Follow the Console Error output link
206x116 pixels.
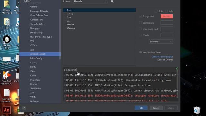coord(162,57)
